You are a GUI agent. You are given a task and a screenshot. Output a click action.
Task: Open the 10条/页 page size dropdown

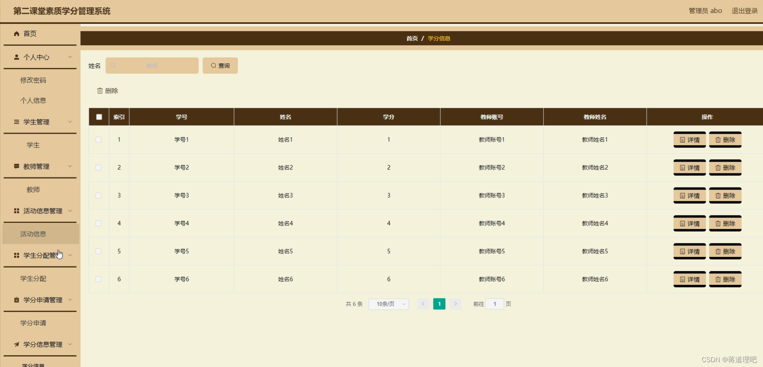click(388, 304)
